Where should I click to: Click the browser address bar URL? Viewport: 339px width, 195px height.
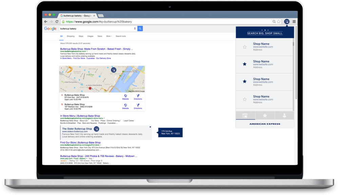click(99, 22)
